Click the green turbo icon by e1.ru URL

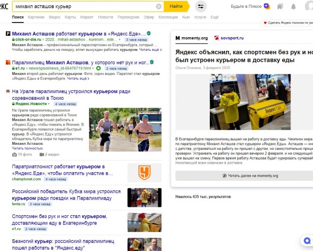(98, 68)
